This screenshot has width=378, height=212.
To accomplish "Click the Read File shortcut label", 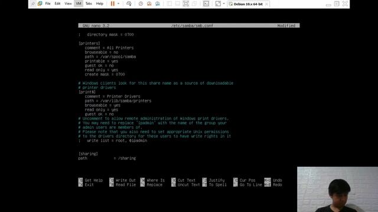I will point(126,185).
